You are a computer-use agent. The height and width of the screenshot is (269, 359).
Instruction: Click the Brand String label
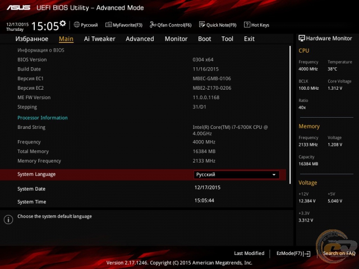click(x=31, y=127)
